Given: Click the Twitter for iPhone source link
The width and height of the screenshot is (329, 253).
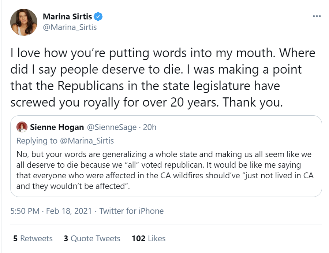Looking at the screenshot, I should click(x=131, y=211).
